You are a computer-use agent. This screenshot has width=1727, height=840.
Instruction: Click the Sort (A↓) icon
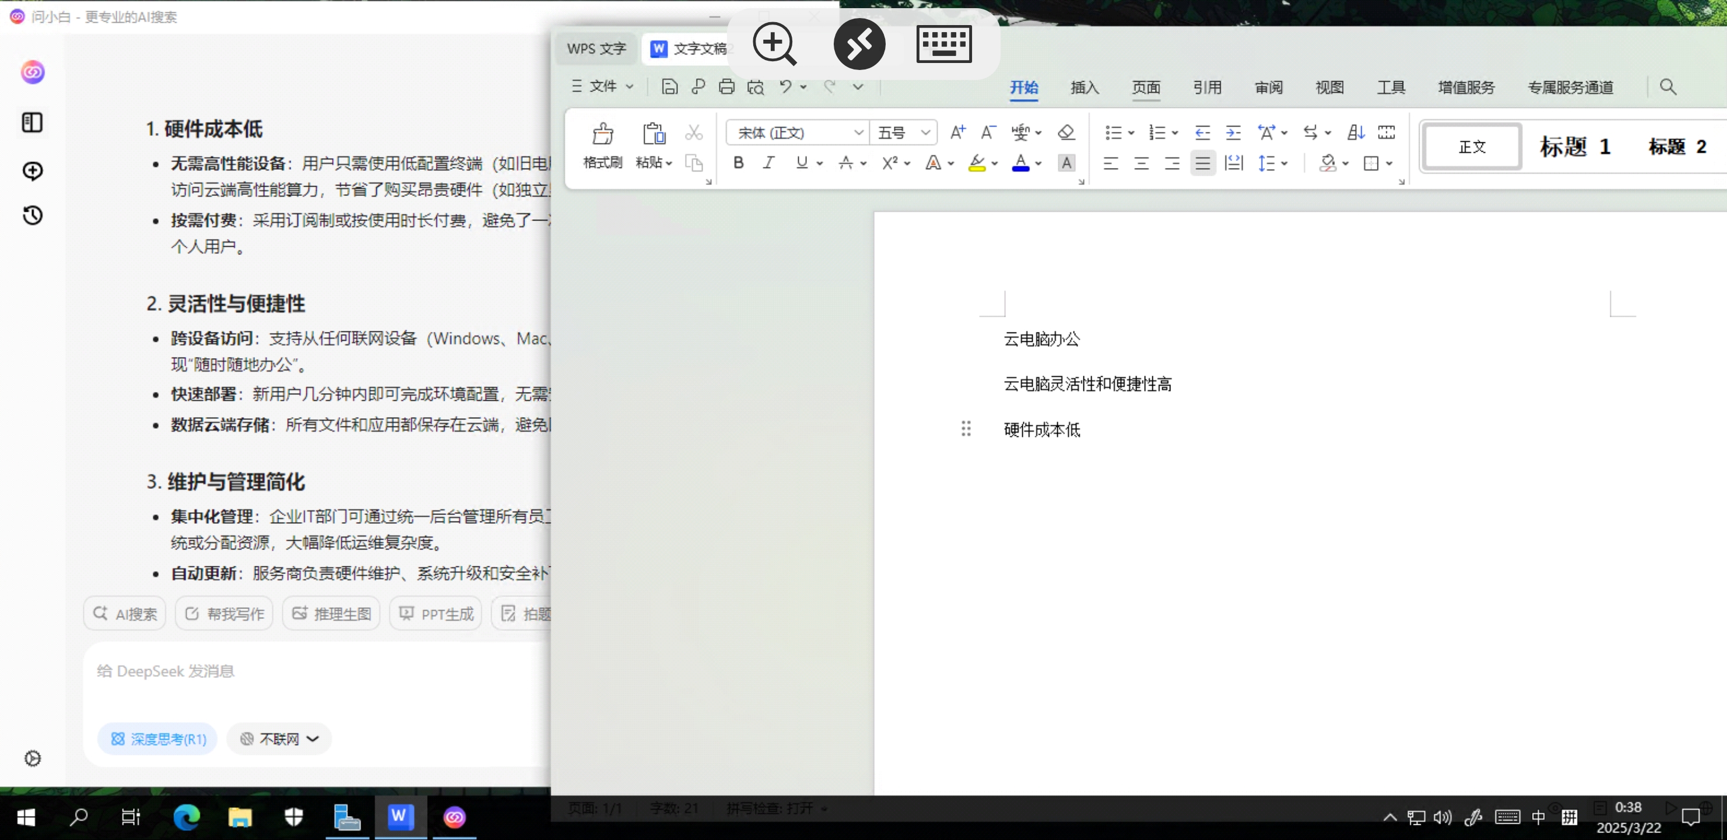click(1355, 132)
